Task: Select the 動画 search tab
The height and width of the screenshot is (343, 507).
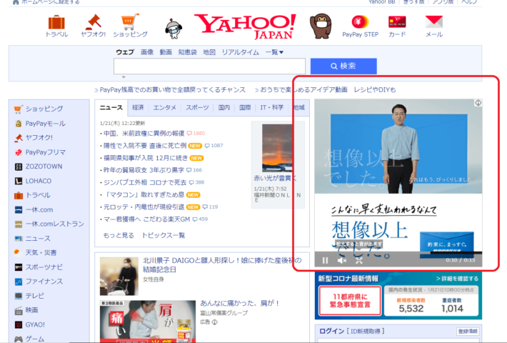Action: pyautogui.click(x=166, y=52)
